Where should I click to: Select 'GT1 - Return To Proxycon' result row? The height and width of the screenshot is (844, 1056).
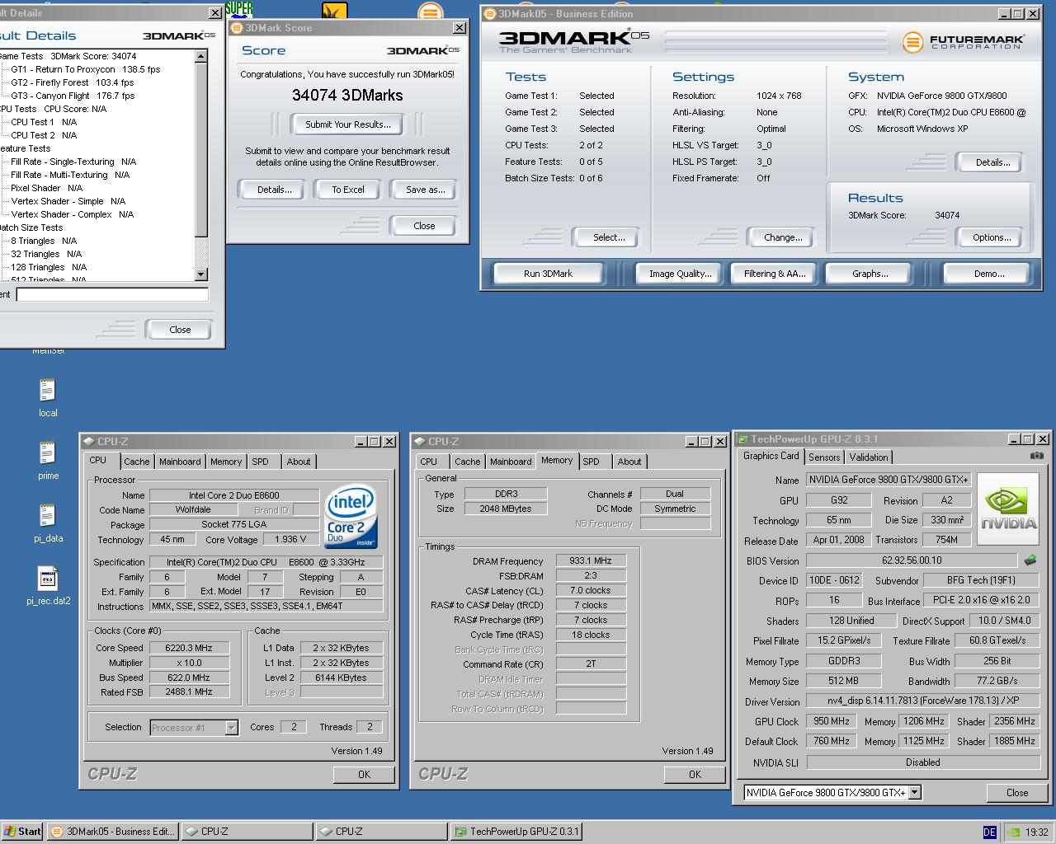[86, 69]
